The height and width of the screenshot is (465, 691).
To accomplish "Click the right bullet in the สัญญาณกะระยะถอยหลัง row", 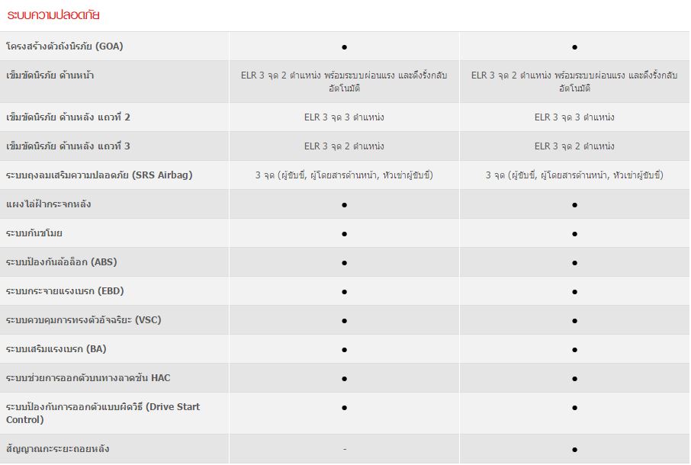I will click(x=574, y=449).
